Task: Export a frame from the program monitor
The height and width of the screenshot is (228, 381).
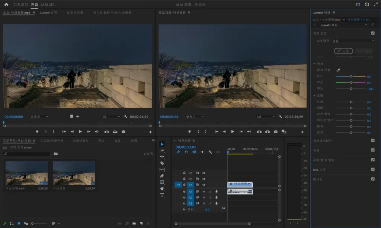Action: coord(276,132)
